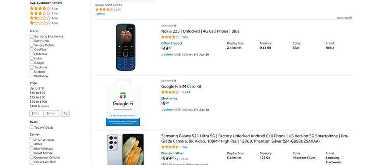This screenshot has height=165, width=372.
Task: Open the Nokia 225 Unlocked product title
Action: 200,31
